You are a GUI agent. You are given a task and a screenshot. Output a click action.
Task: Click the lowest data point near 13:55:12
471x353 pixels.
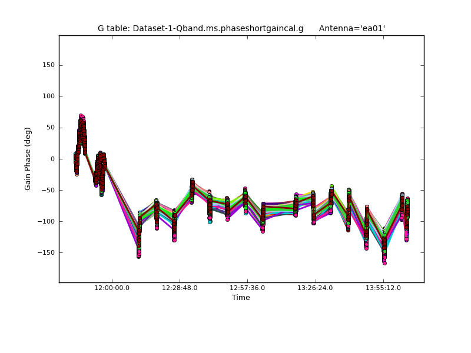384,262
